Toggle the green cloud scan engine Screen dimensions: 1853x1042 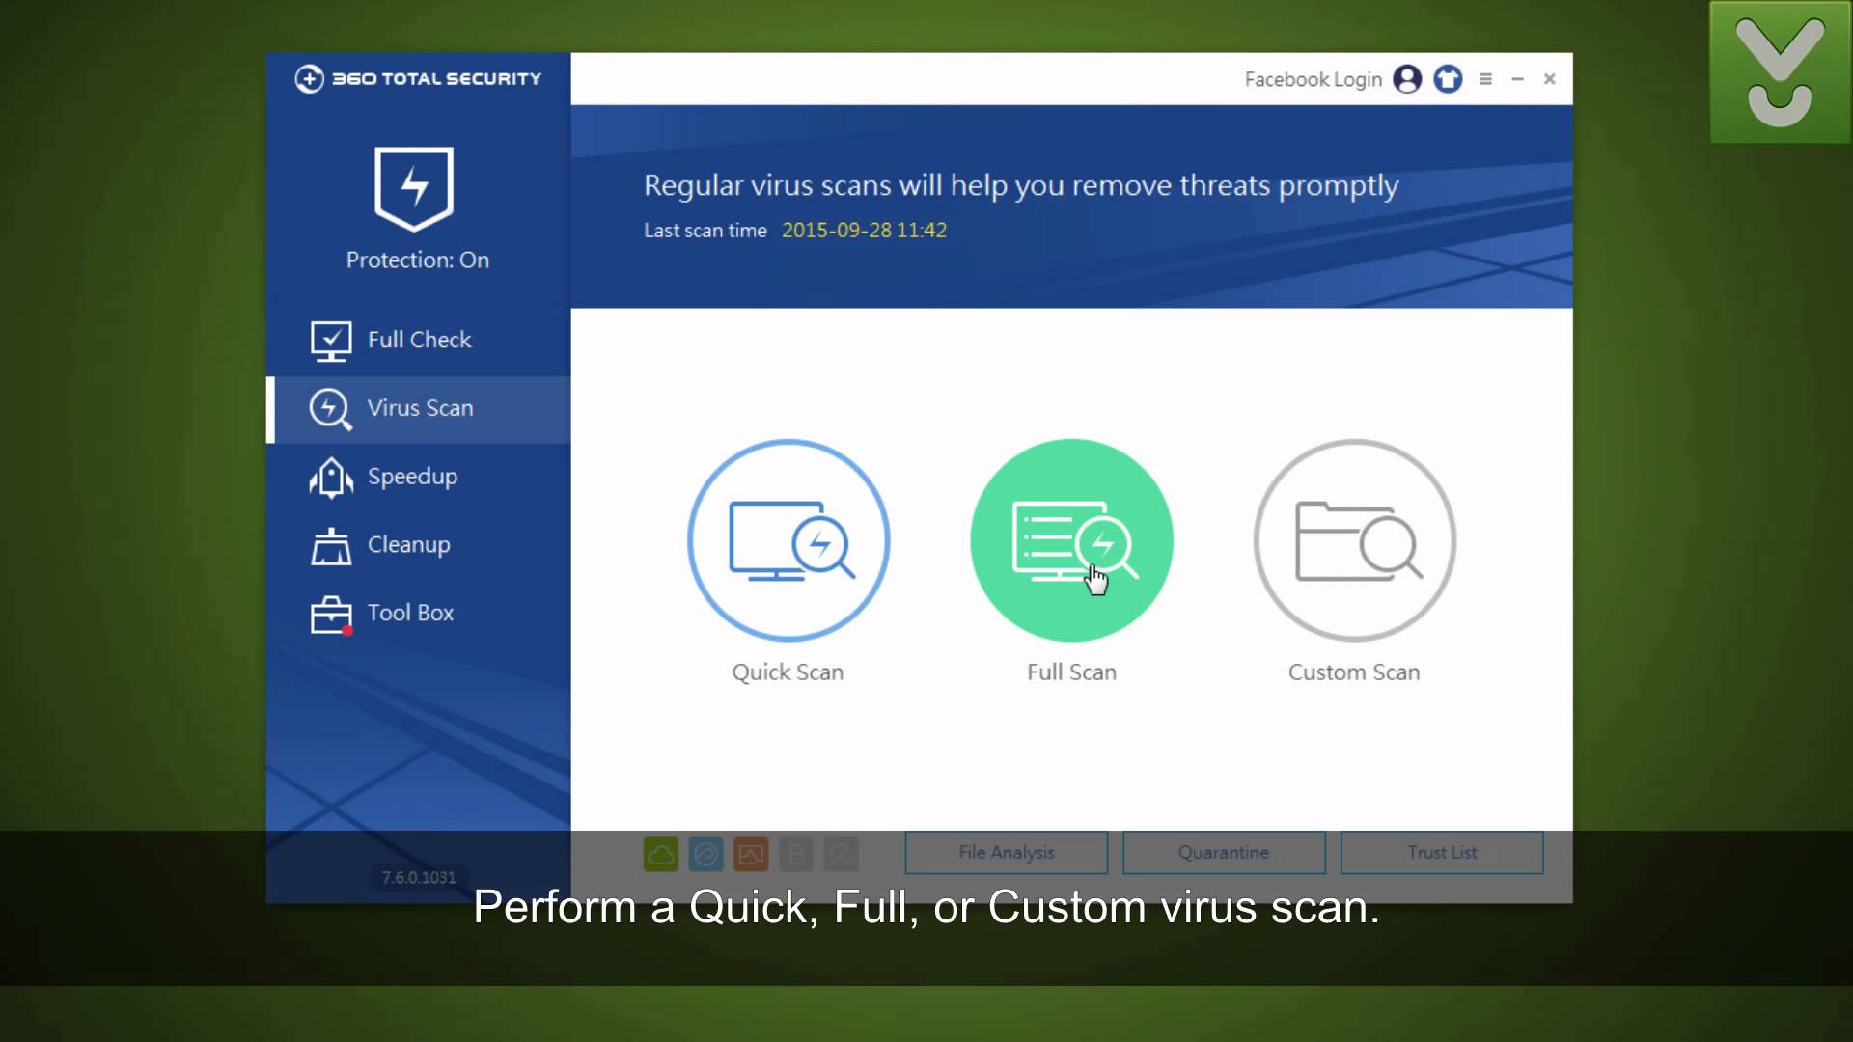tap(661, 854)
